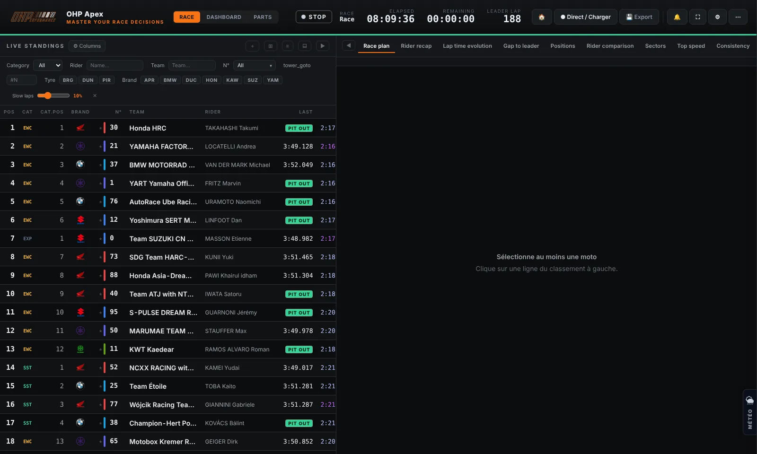
Task: Click the Yamaha logo in Motobox Kremer row
Action: (x=80, y=441)
